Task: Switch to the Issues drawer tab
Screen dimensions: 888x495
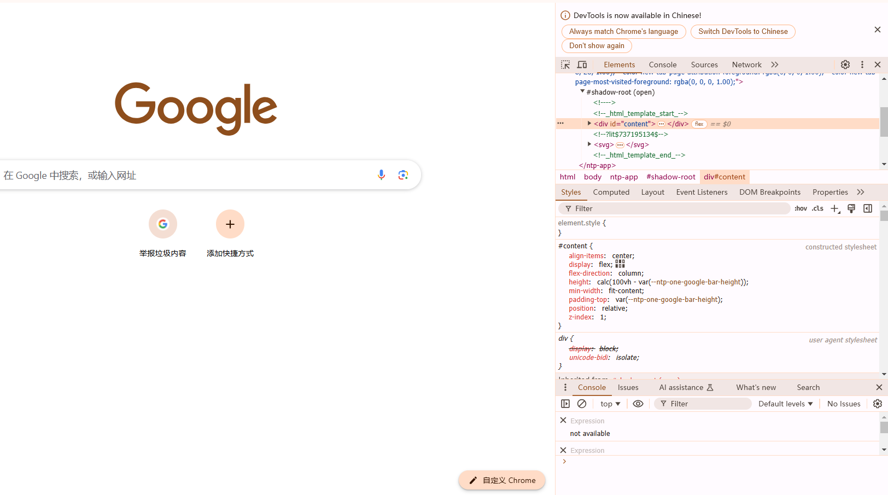Action: 628,387
